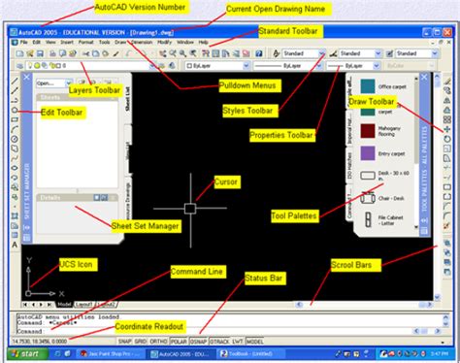Select the Rotate tool on right toolbar
460x363 pixels.
click(447, 139)
